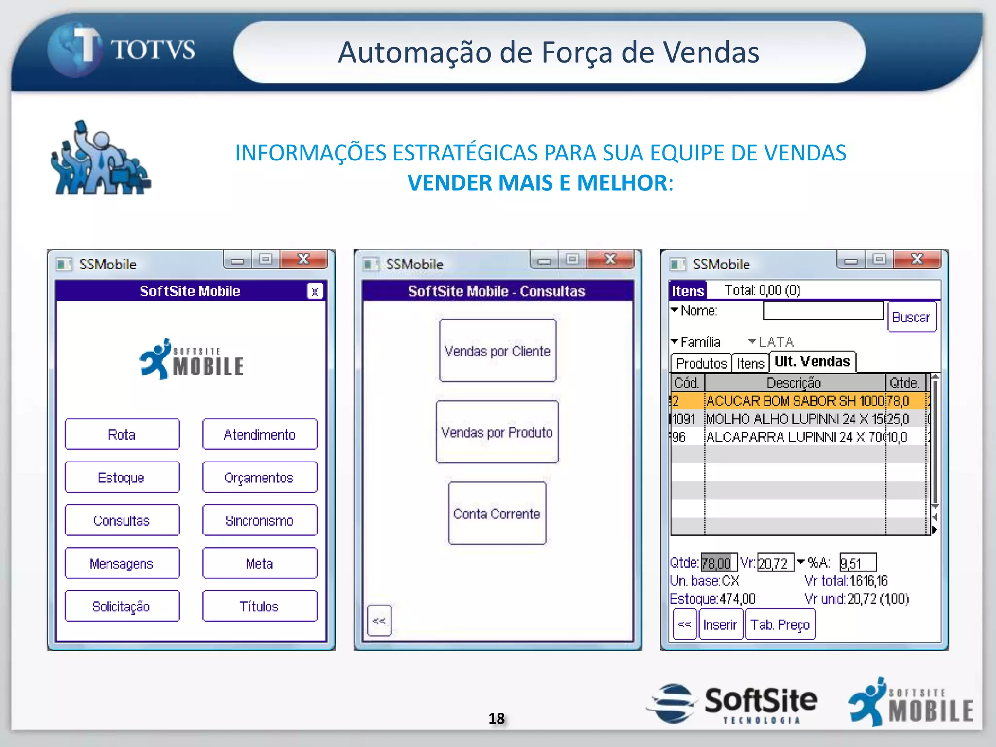Click the Vr price field 20,72
996x747 pixels.
(x=775, y=563)
